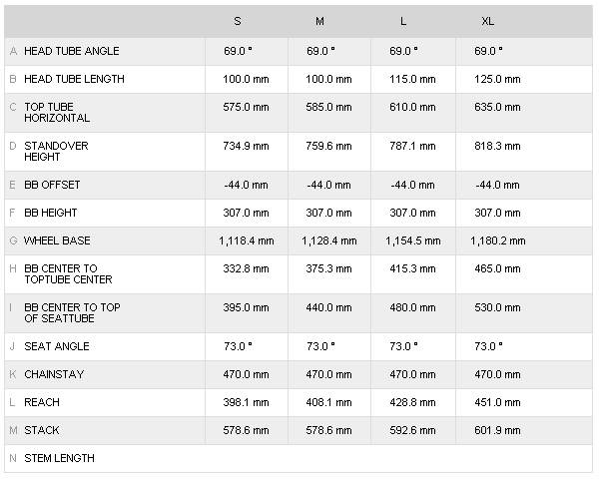Click the S size column header

(237, 21)
